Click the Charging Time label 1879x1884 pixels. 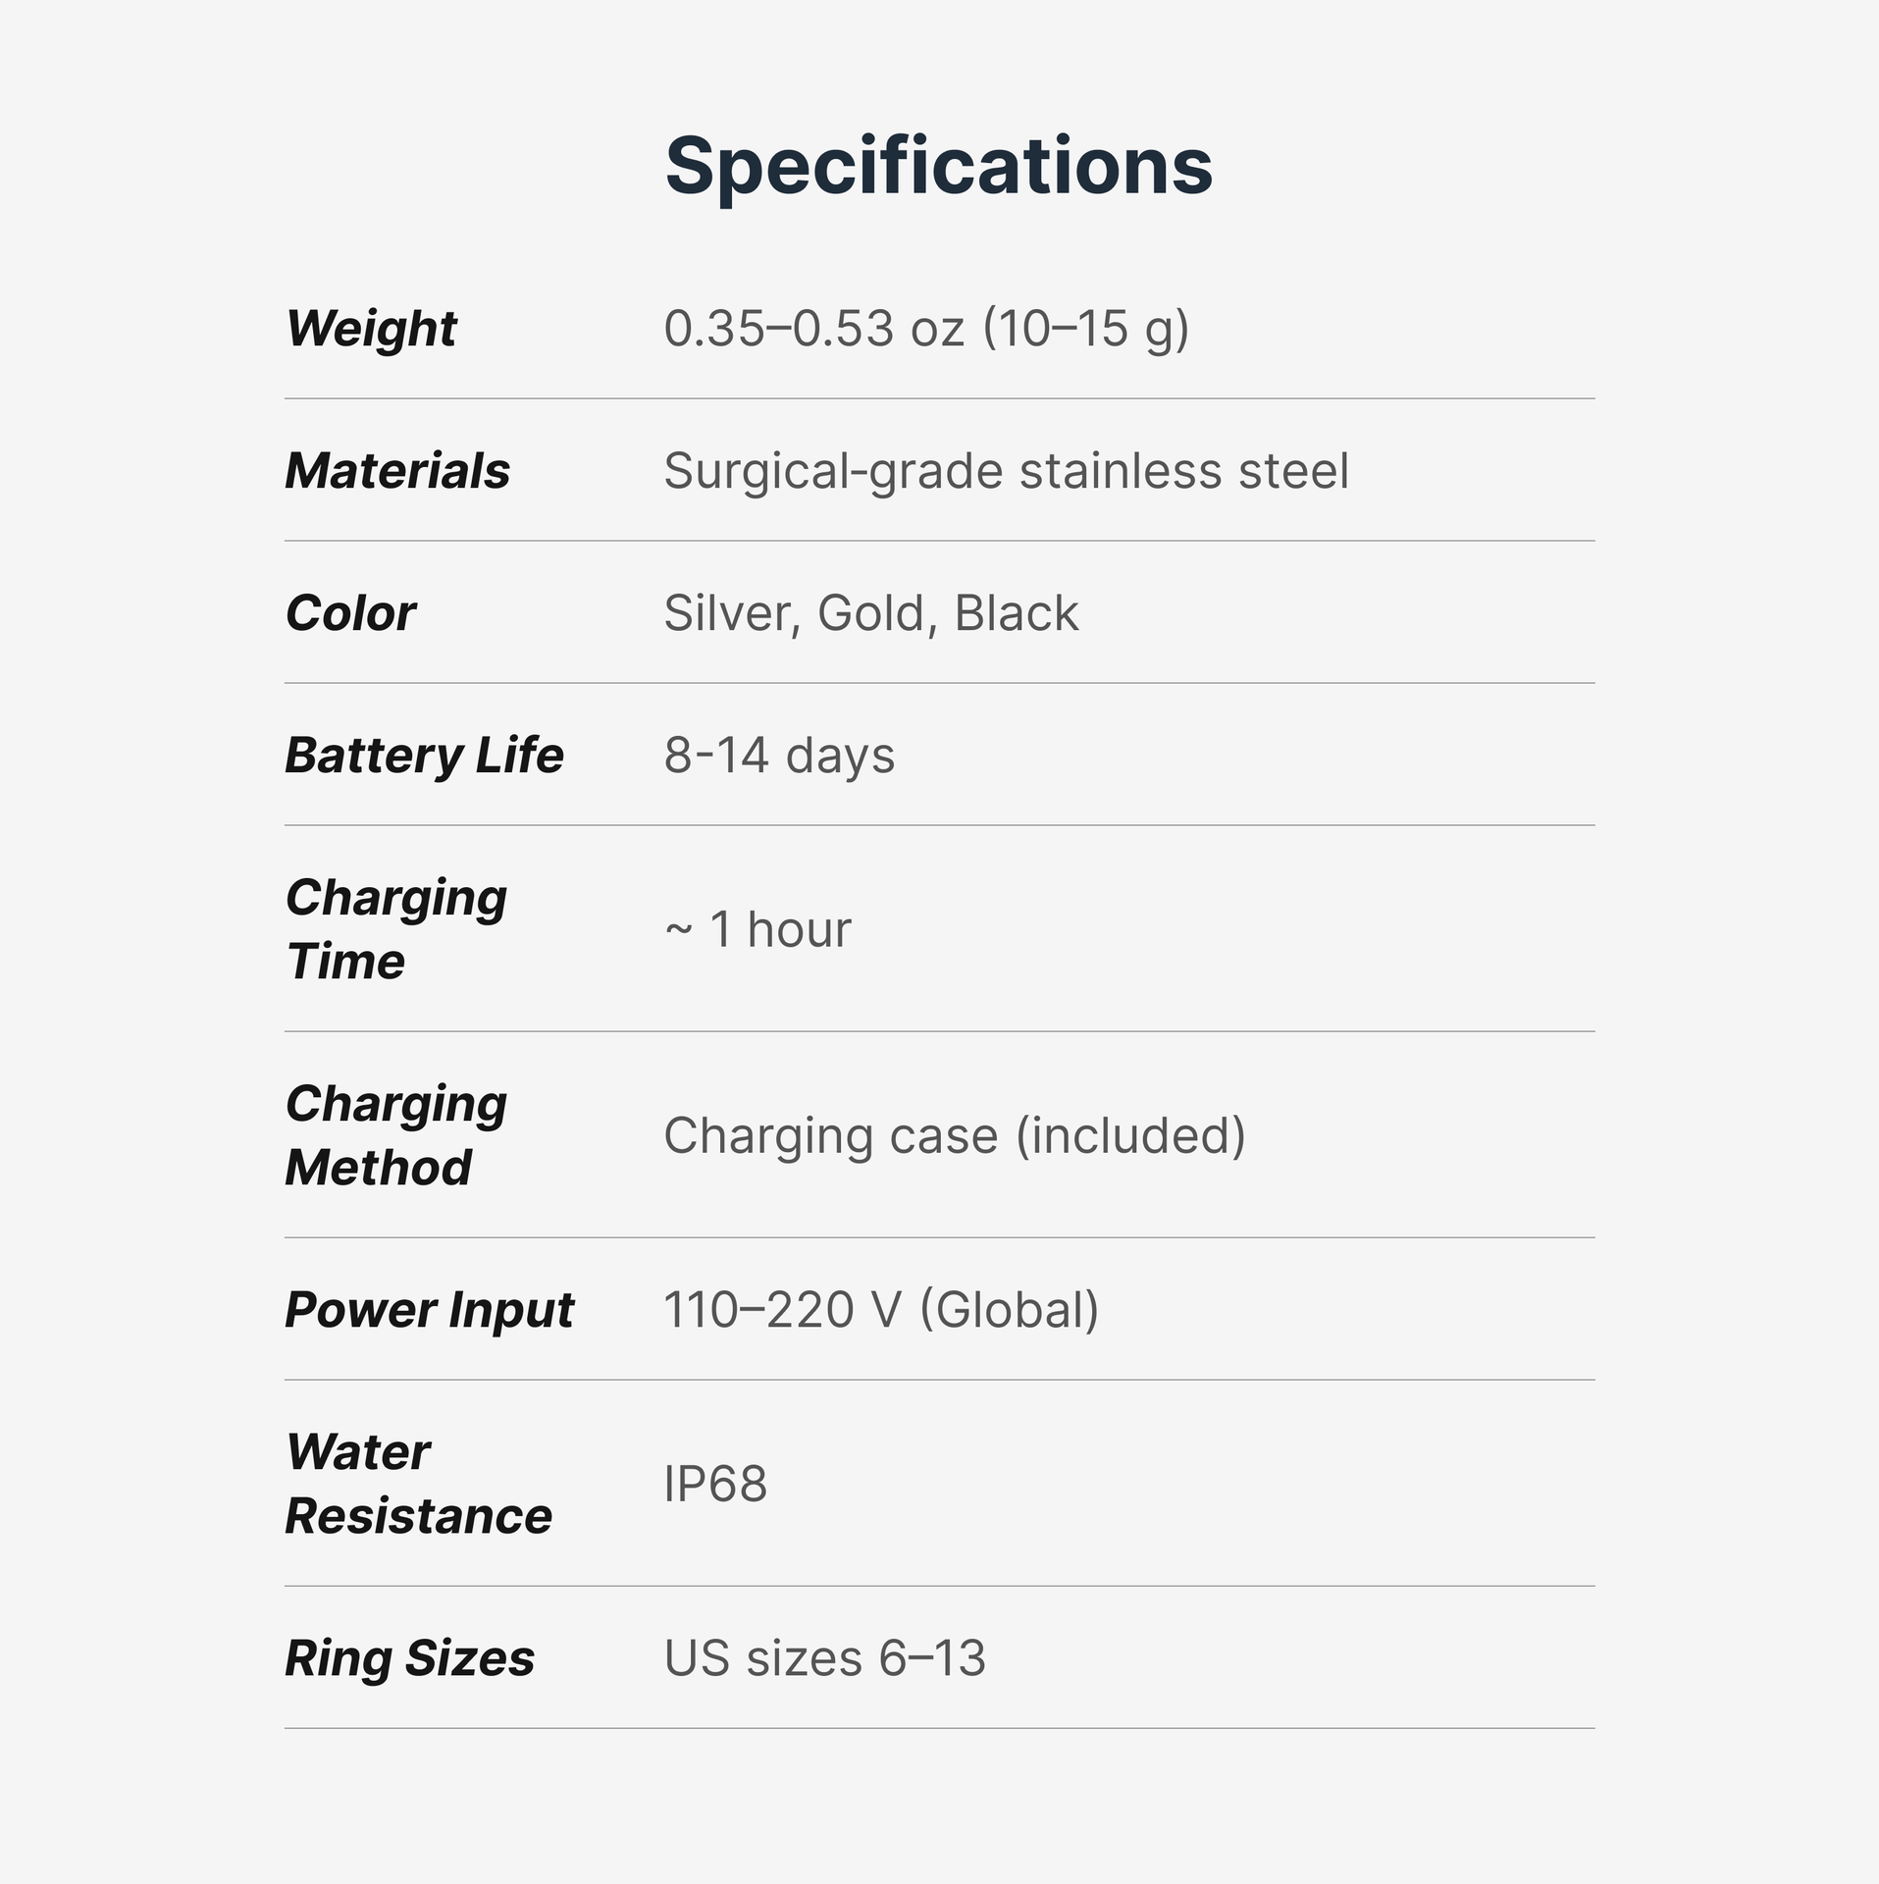click(395, 928)
